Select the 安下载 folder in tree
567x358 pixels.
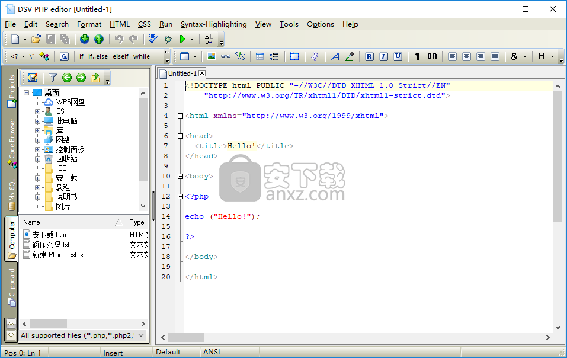pos(66,178)
